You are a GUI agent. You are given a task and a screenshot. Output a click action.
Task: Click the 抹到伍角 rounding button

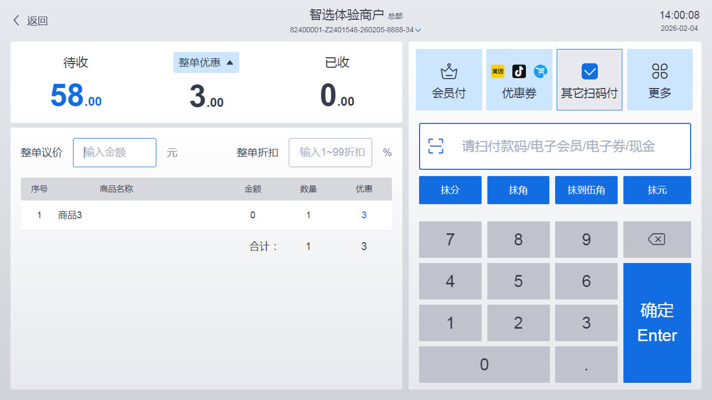tap(586, 190)
